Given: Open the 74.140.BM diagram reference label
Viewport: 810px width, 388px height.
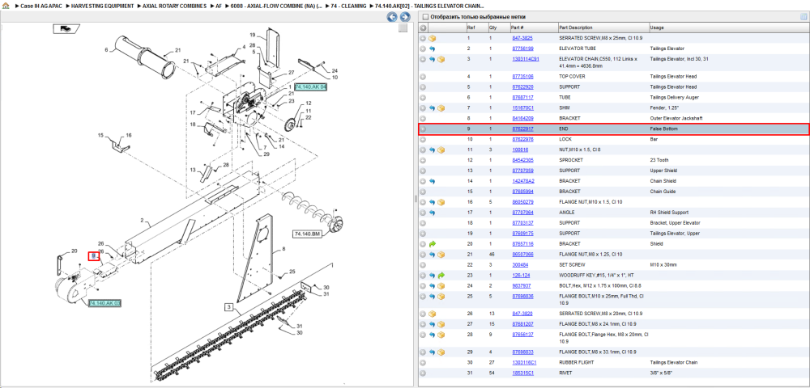Looking at the screenshot, I should click(307, 234).
